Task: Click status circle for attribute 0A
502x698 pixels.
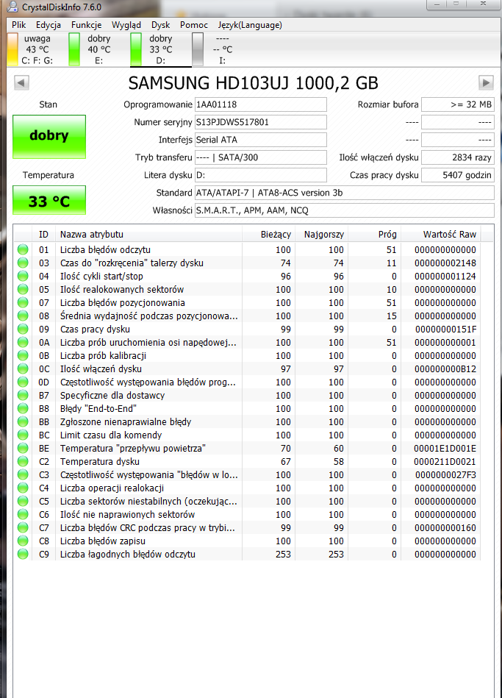Action: tap(23, 342)
